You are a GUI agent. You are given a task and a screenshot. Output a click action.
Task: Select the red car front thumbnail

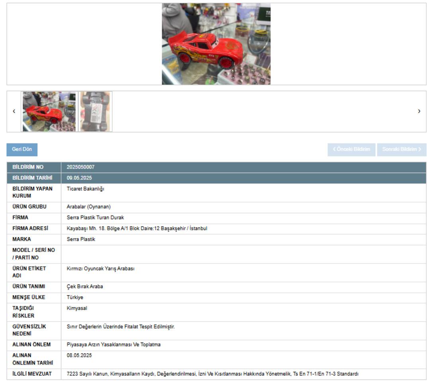49,111
